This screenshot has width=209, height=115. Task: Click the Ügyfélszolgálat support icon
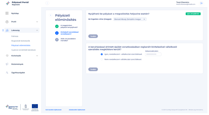click(7, 72)
